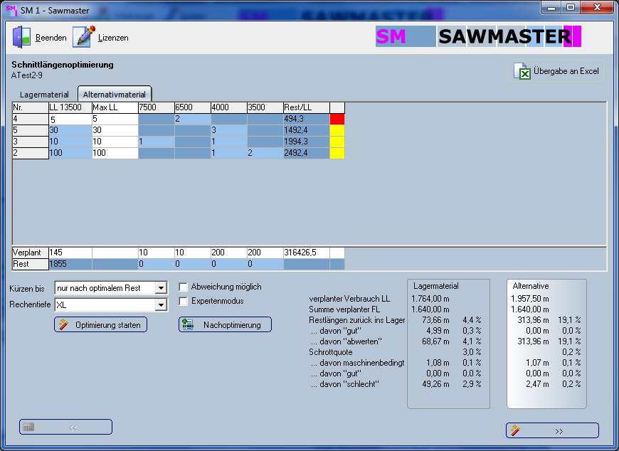
Task: Click the ATest2-9 project name
Action: (x=27, y=75)
